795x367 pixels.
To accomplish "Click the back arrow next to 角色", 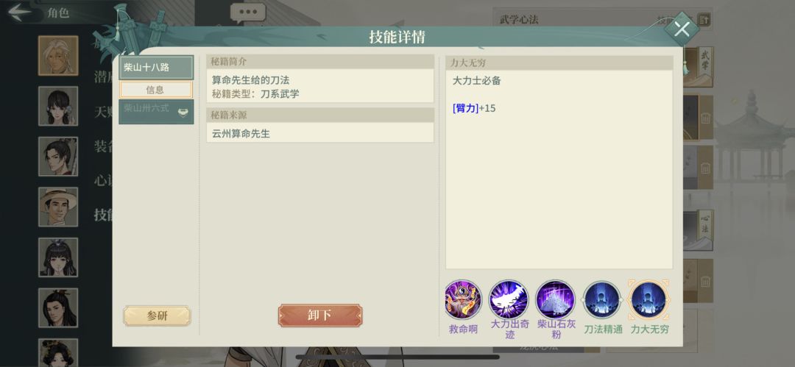I will pos(19,12).
